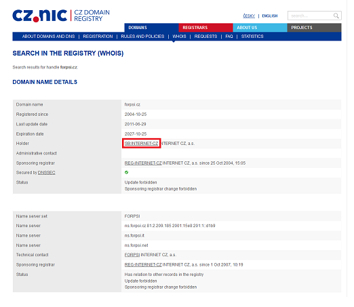Select the WHOIS menu item
This screenshot has height=307, width=354.
[x=179, y=37]
